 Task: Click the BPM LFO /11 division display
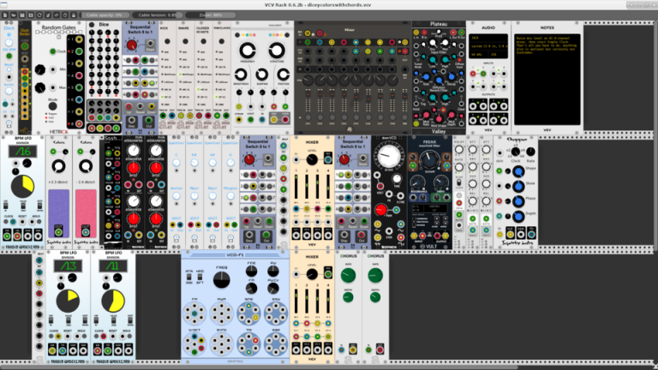coord(113,266)
